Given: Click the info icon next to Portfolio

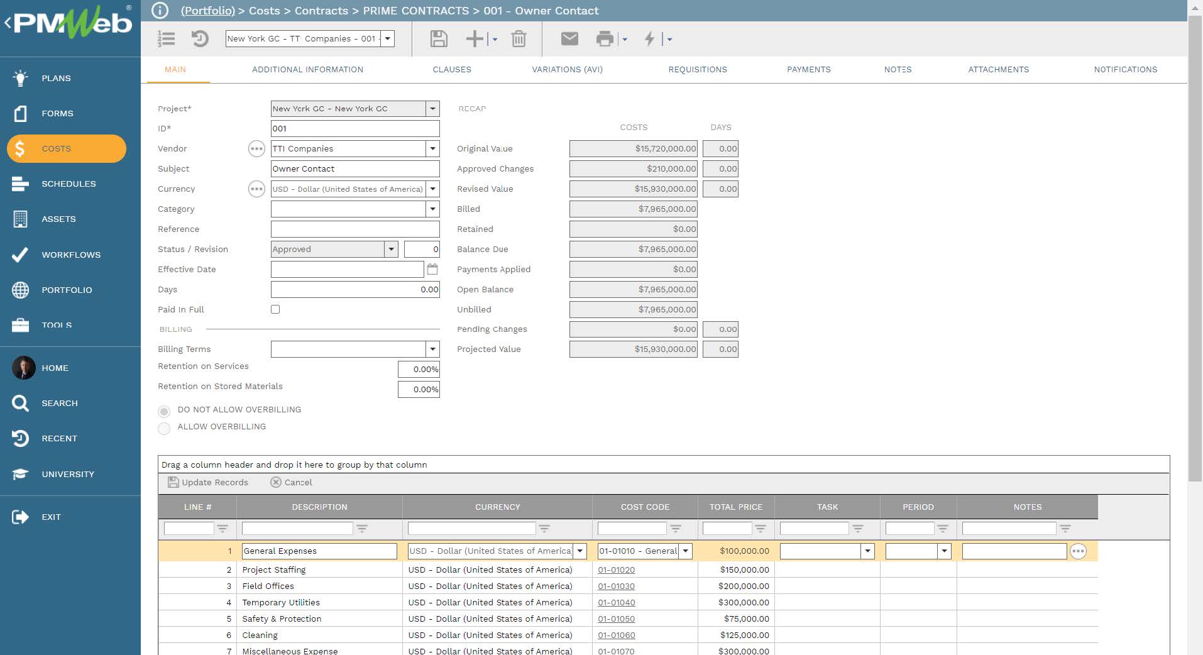Looking at the screenshot, I should (x=160, y=11).
